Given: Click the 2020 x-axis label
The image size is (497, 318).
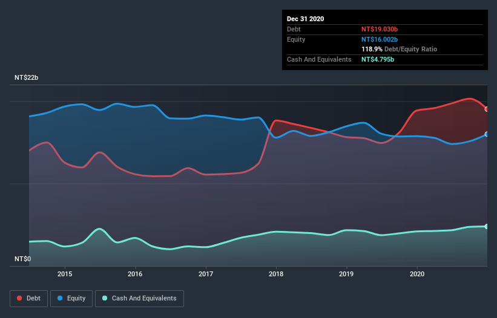Looking at the screenshot, I should tap(417, 274).
